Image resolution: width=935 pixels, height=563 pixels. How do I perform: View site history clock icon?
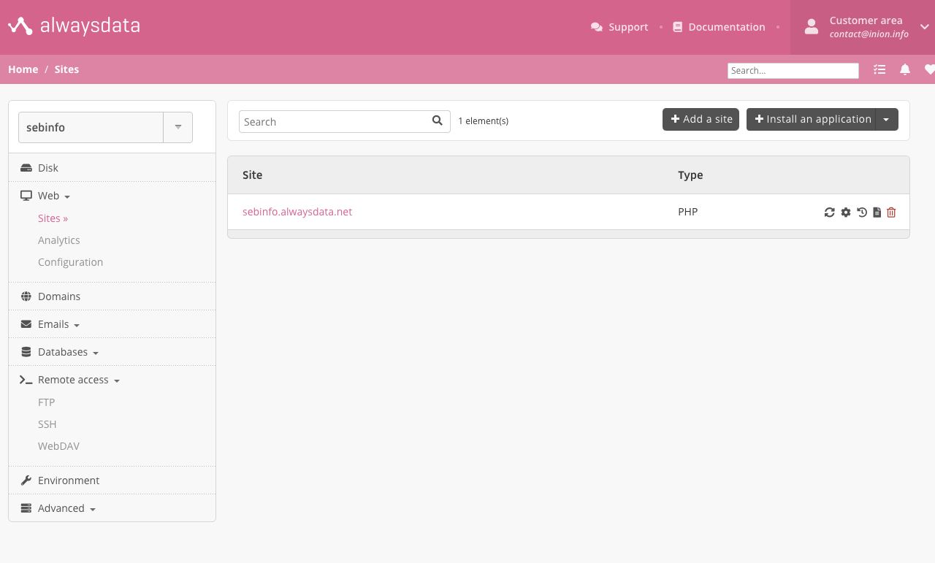862,212
